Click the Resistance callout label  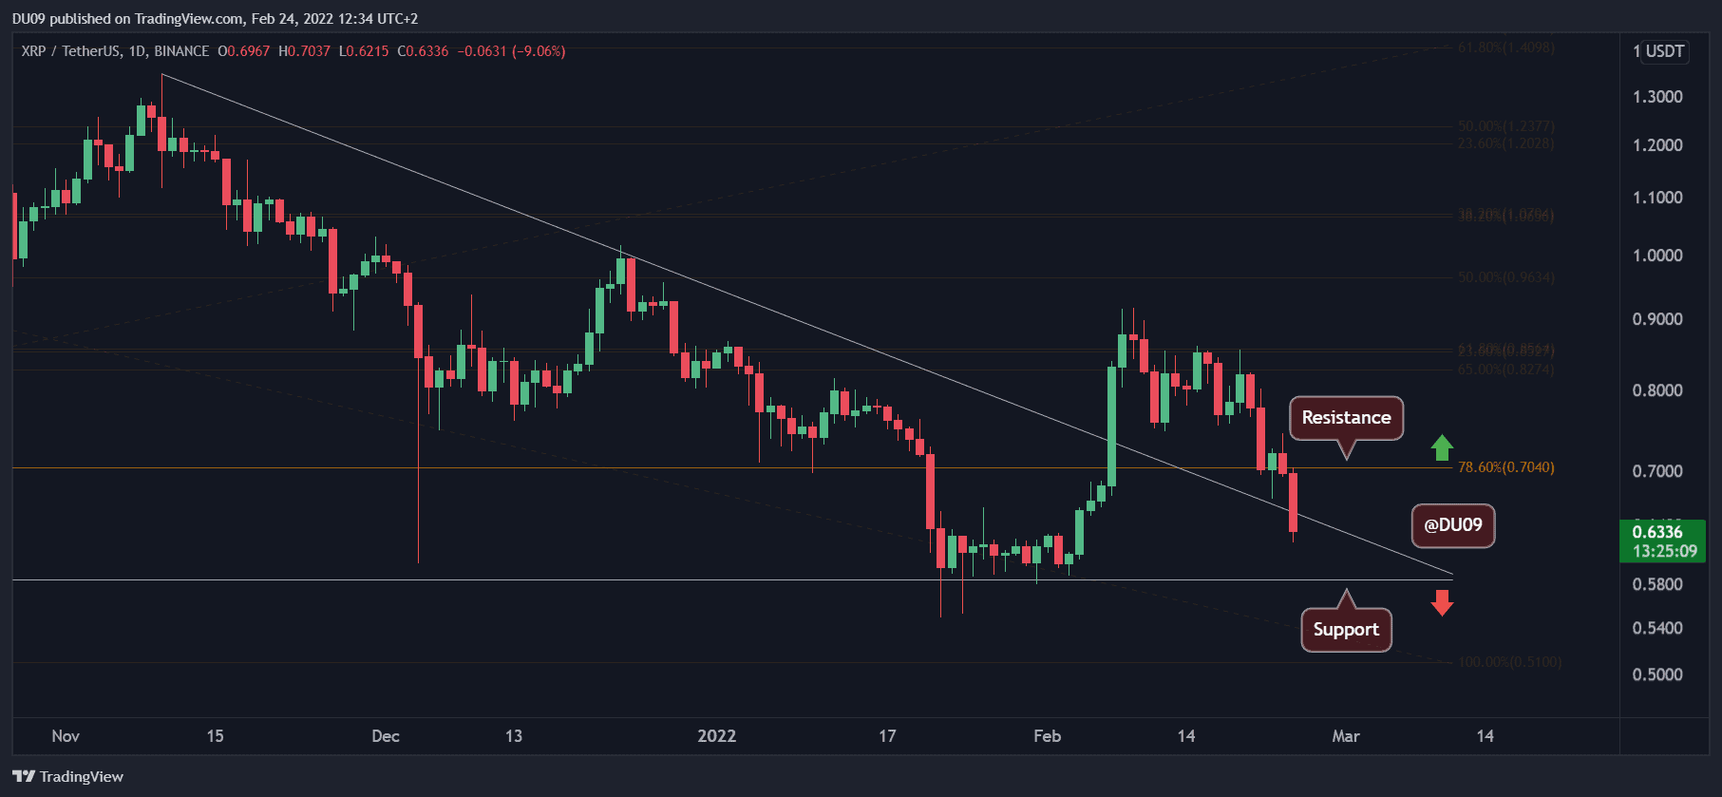pyautogui.click(x=1346, y=418)
